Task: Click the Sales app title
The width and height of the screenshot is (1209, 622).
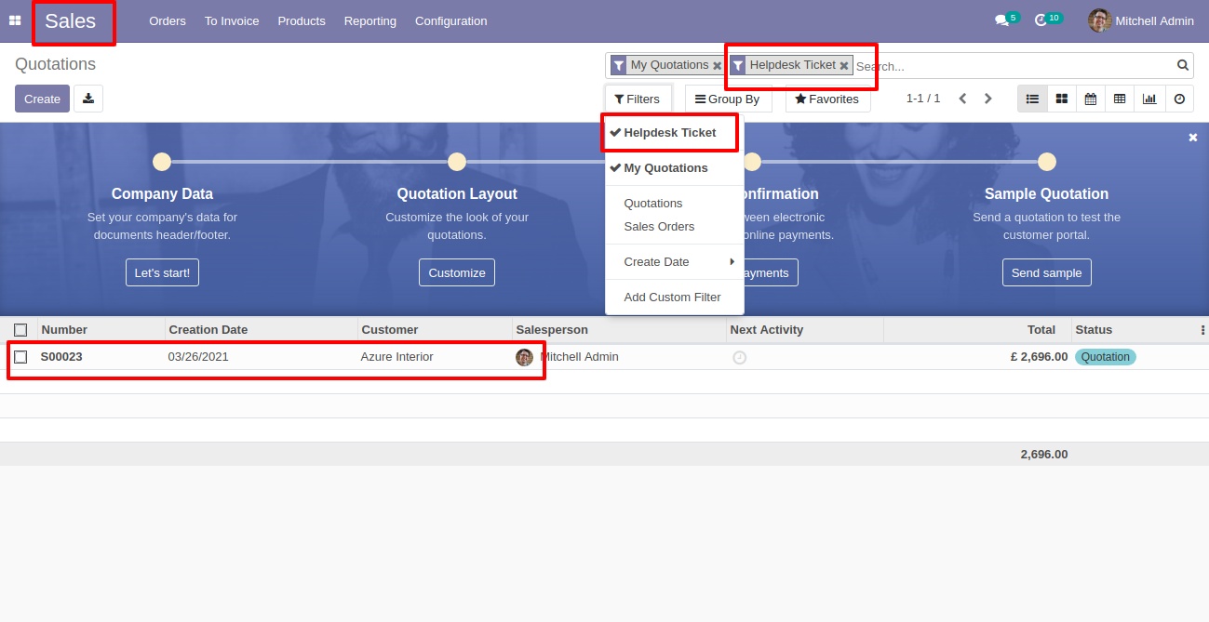Action: click(x=71, y=20)
